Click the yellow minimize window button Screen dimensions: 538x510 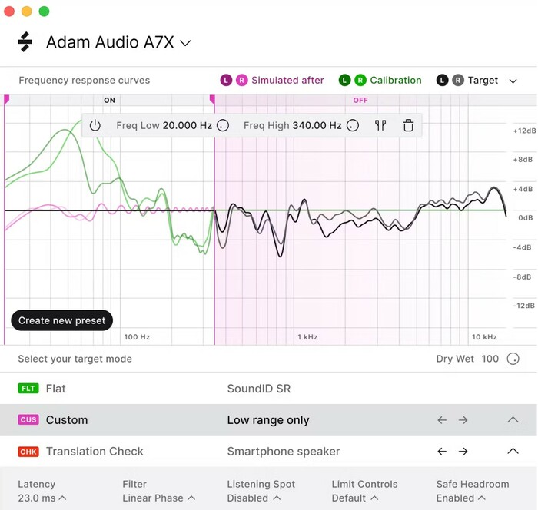click(27, 12)
